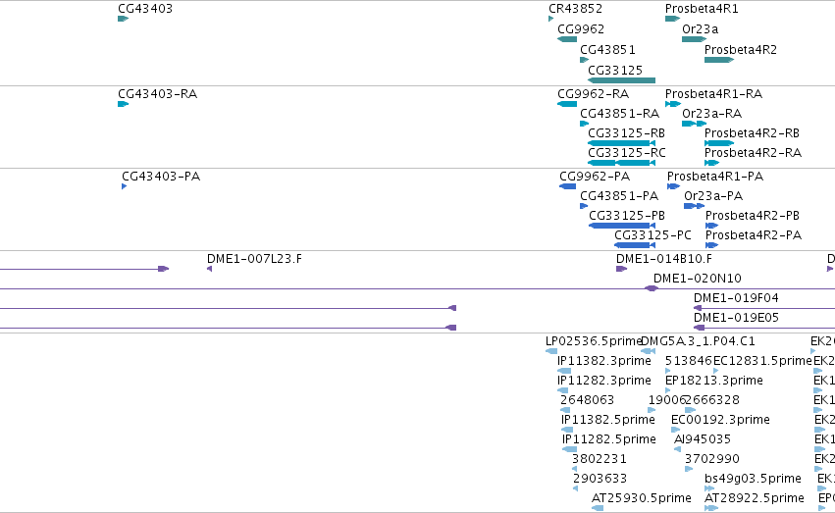
Task: Click the DME1-014B10.F BAC label
Action: [x=664, y=259]
